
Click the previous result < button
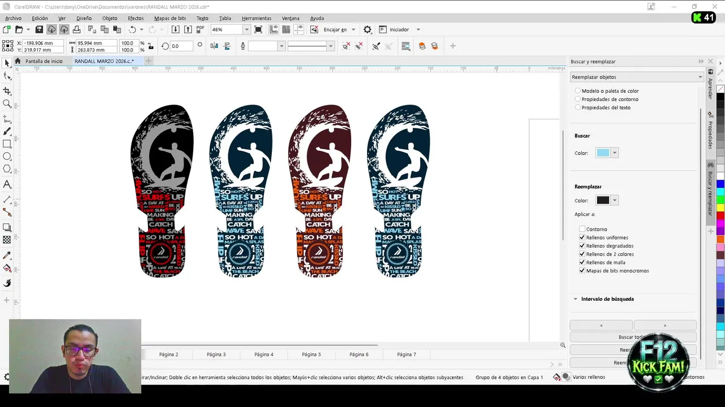pyautogui.click(x=601, y=326)
